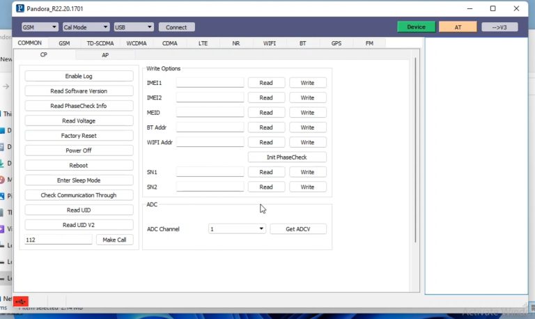Click the WIFI Addr input field

(x=210, y=142)
